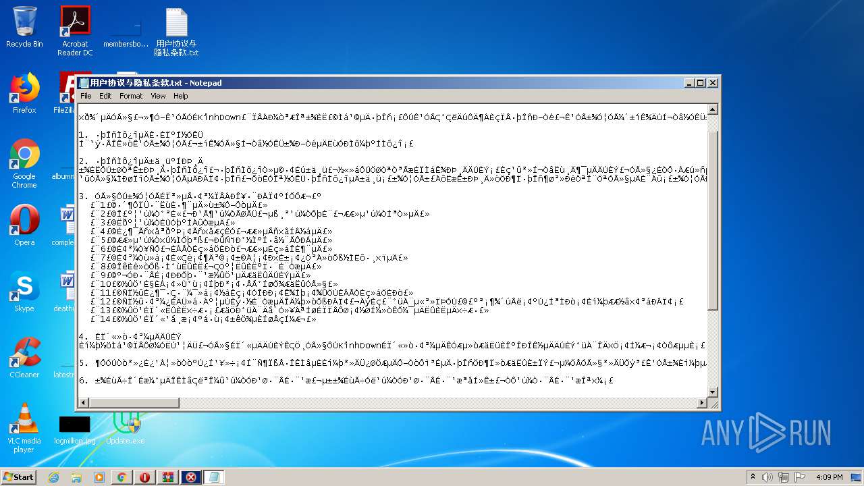Click the horizontal scrollbar left arrow
The height and width of the screenshot is (486, 864).
[84, 403]
